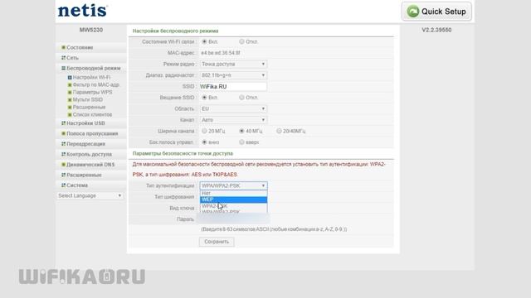Open the Область EU dropdown
The image size is (531, 298).
pyautogui.click(x=233, y=108)
